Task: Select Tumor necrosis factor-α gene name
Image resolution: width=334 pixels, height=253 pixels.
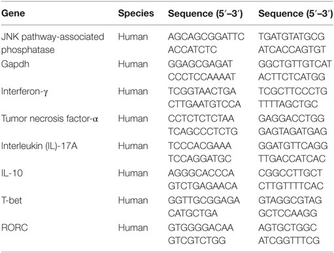Action: click(50, 118)
